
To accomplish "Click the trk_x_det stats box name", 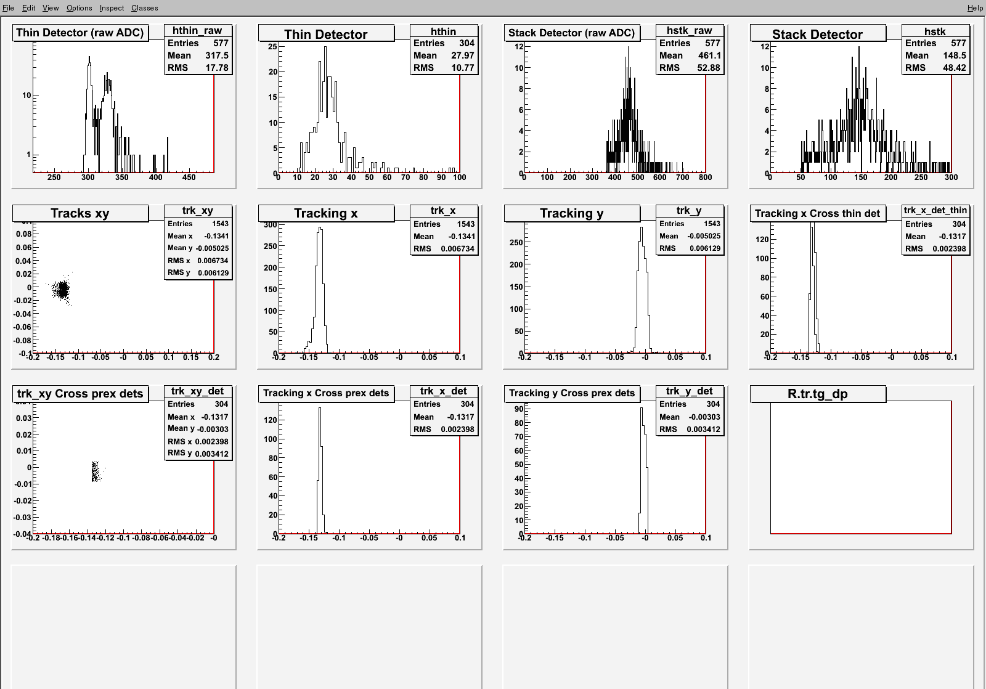I will point(444,391).
